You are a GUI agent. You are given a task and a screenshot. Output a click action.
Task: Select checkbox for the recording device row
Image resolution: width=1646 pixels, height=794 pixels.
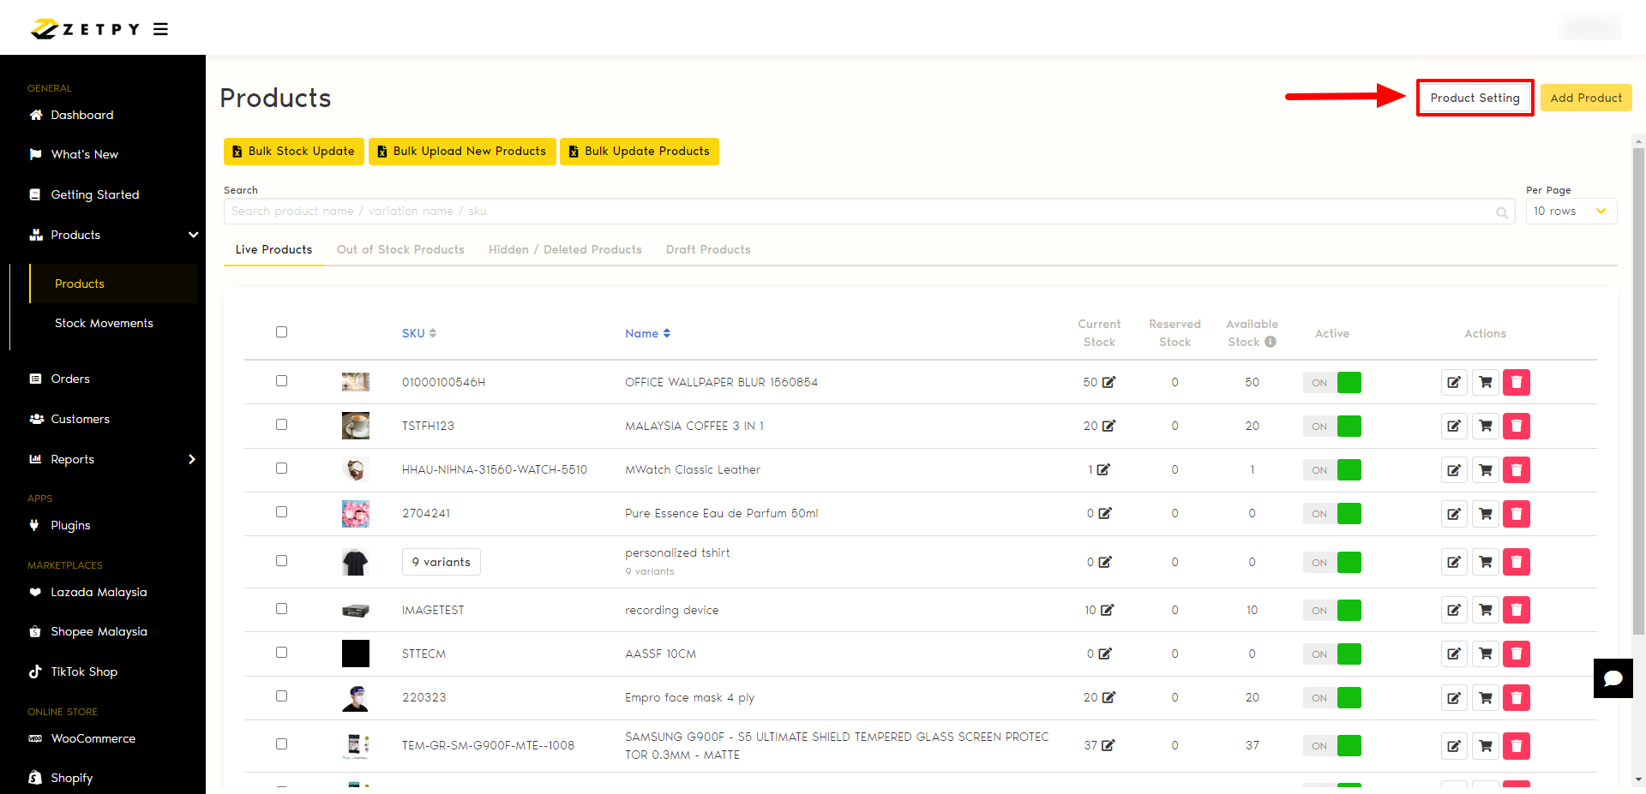(281, 609)
